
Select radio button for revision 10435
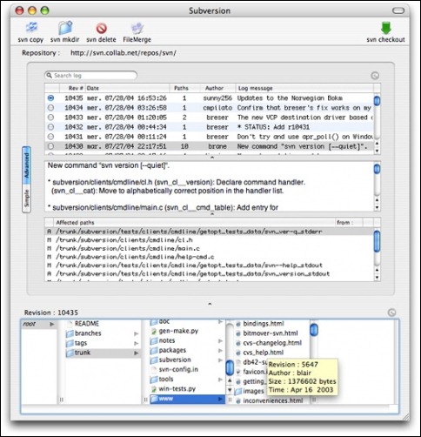point(50,98)
